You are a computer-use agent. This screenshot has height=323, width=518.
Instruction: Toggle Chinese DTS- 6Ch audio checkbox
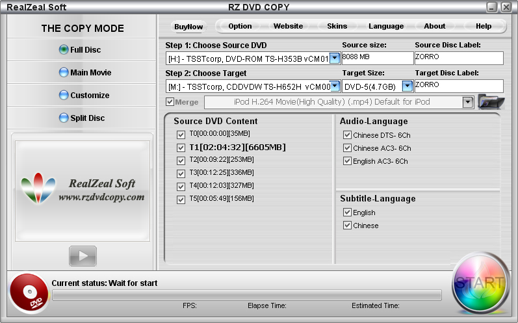347,135
